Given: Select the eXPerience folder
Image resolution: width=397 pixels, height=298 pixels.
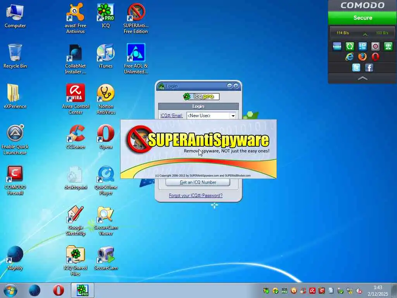Looking at the screenshot, I should tap(15, 96).
